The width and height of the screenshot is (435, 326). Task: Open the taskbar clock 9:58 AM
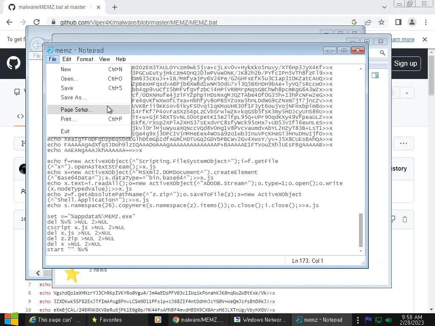pyautogui.click(x=412, y=320)
